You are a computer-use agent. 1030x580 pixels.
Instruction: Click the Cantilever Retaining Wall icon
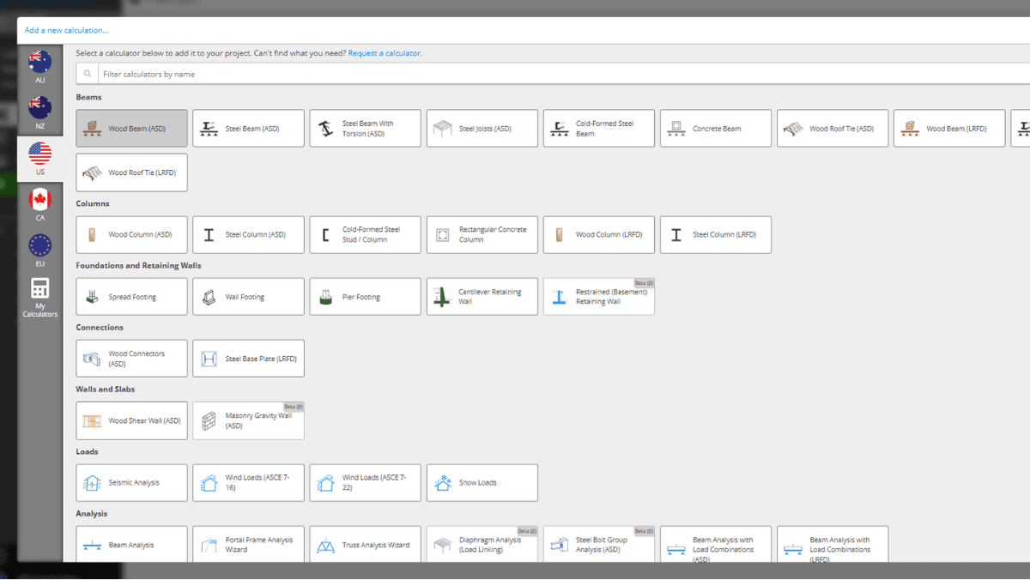(x=442, y=297)
